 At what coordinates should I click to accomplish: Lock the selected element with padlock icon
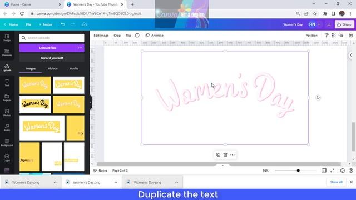click(351, 35)
